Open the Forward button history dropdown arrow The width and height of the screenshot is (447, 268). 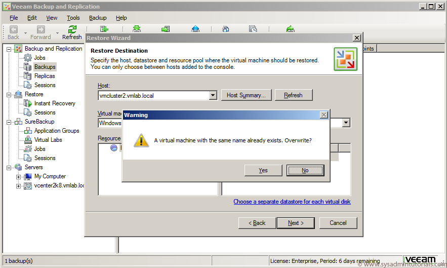pyautogui.click(x=57, y=33)
